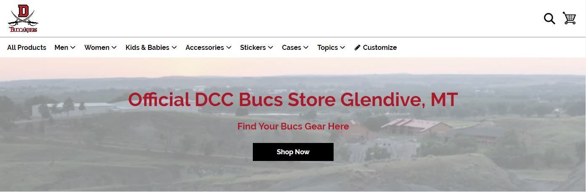Expand the Topics dropdown chevron
This screenshot has height=192, width=586.
(342, 47)
